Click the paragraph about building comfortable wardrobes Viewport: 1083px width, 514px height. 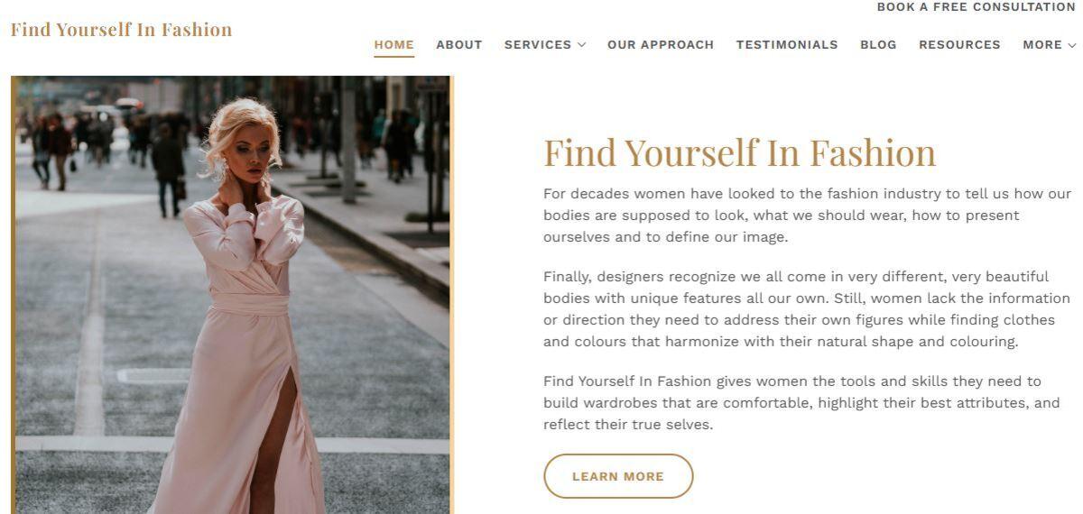click(x=801, y=403)
